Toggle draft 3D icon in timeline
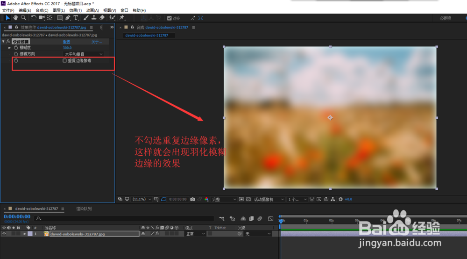The height and width of the screenshot is (259, 467). coord(232,218)
